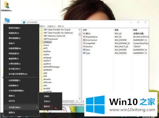The width and height of the screenshot is (159, 118).
Task: Select the acpipagr registry key
Action: [47, 58]
